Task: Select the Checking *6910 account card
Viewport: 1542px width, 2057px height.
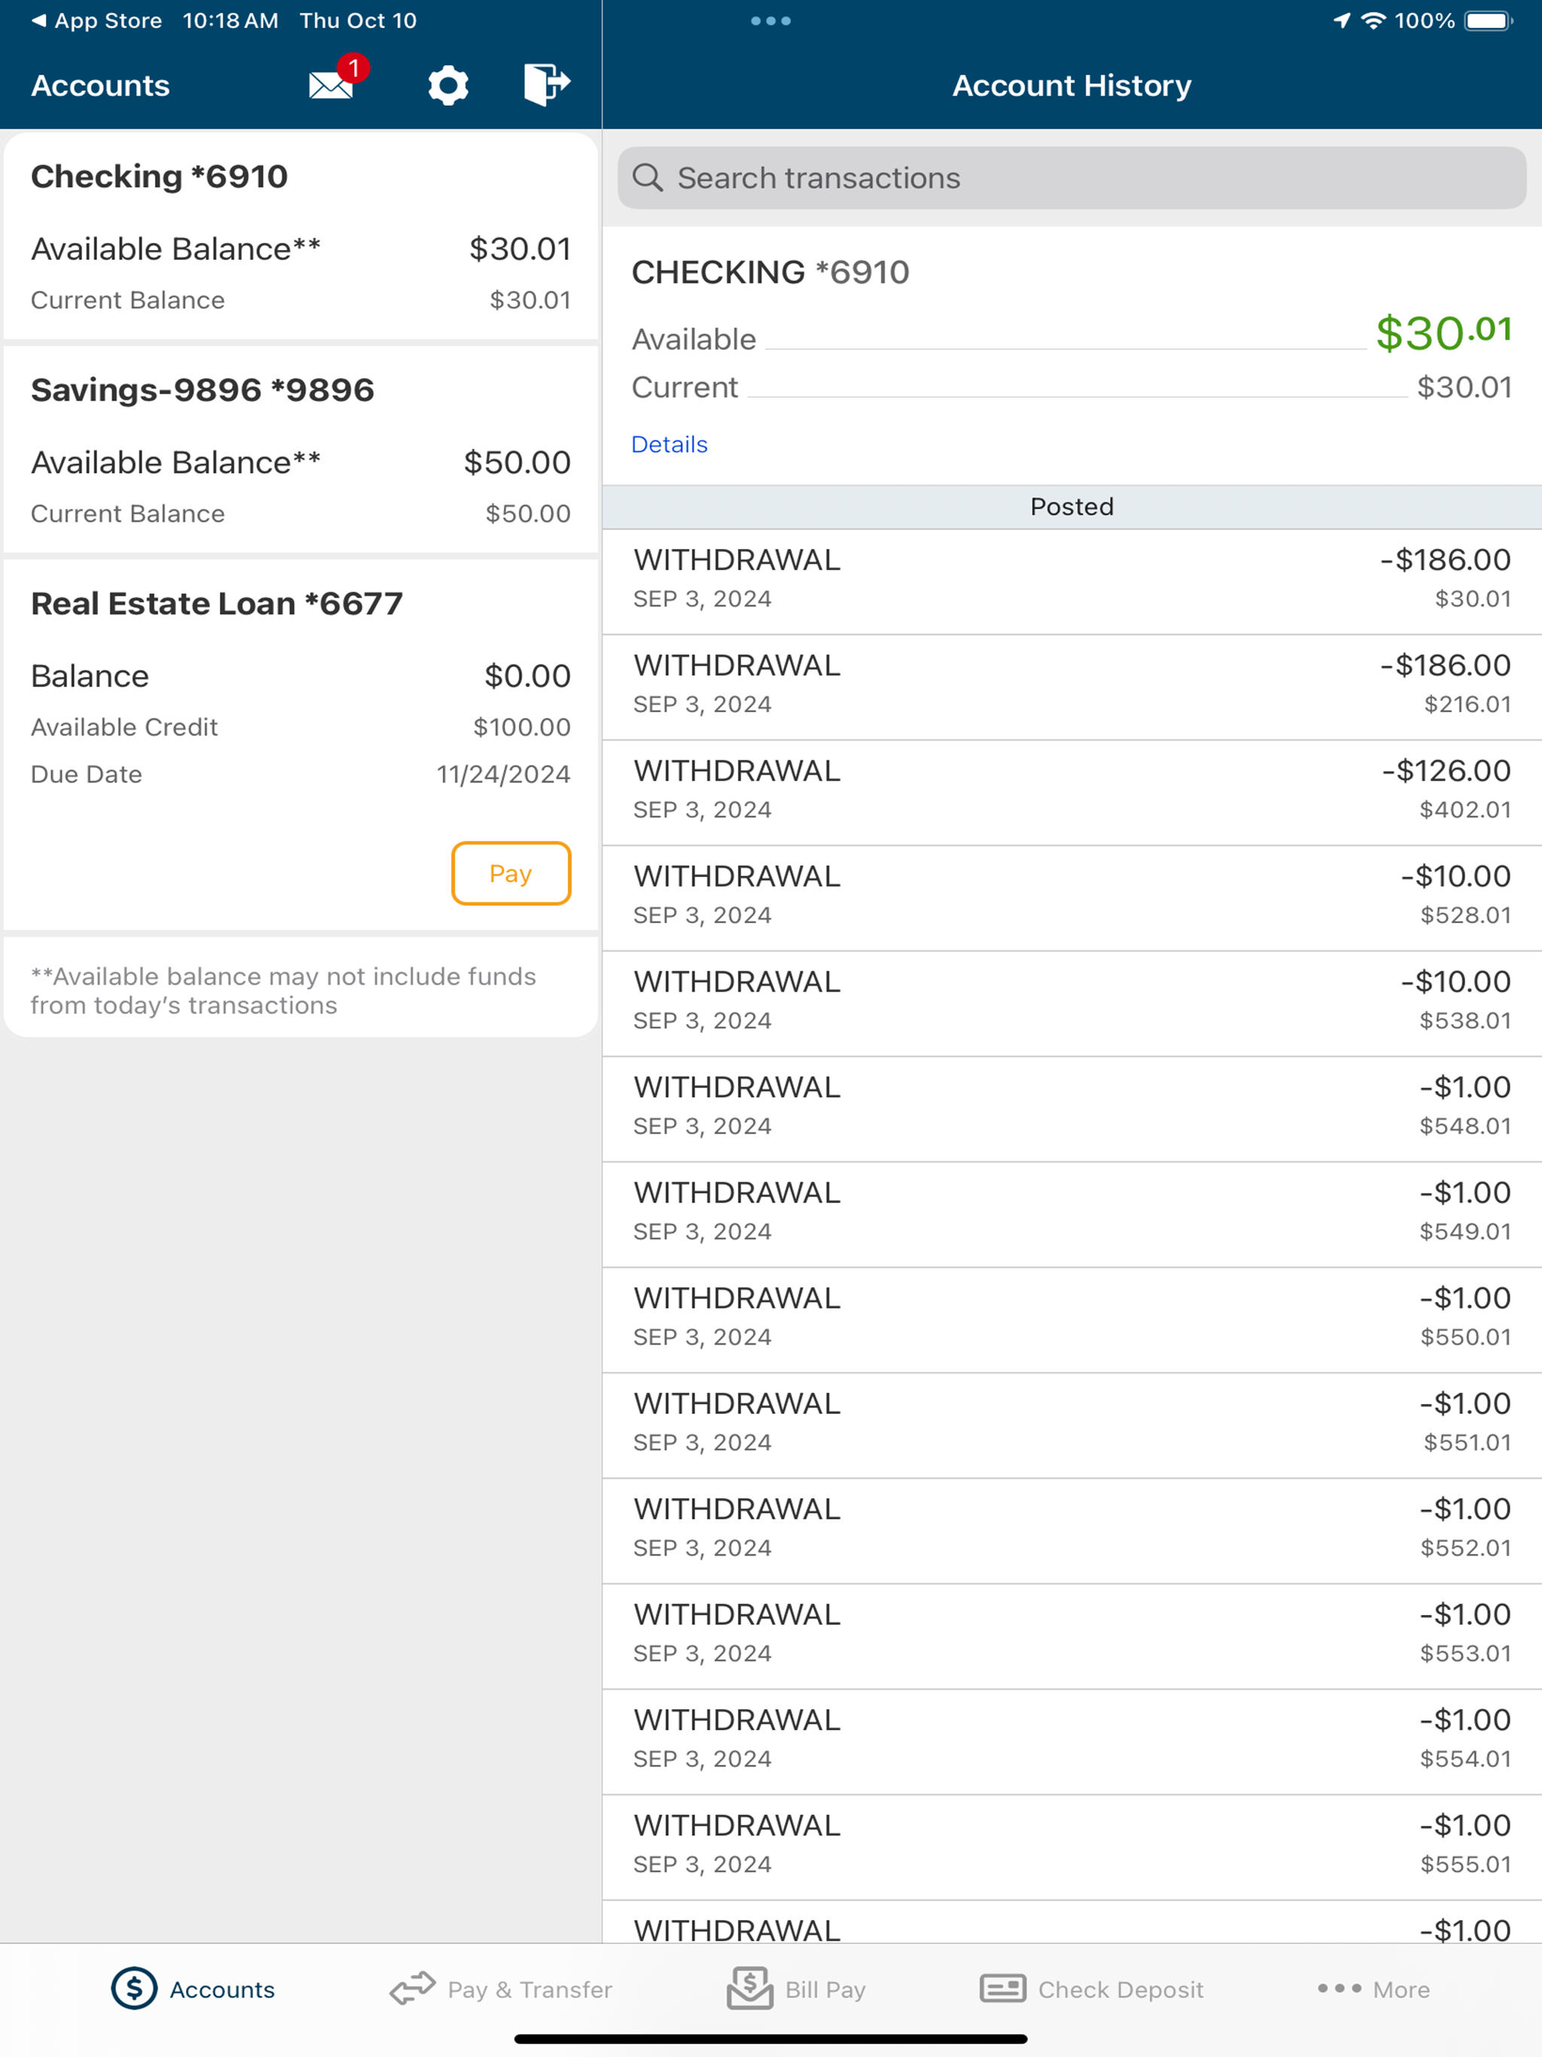Action: pos(300,236)
